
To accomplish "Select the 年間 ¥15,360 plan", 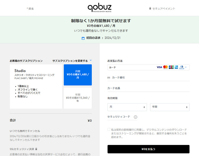I will click(78, 98).
